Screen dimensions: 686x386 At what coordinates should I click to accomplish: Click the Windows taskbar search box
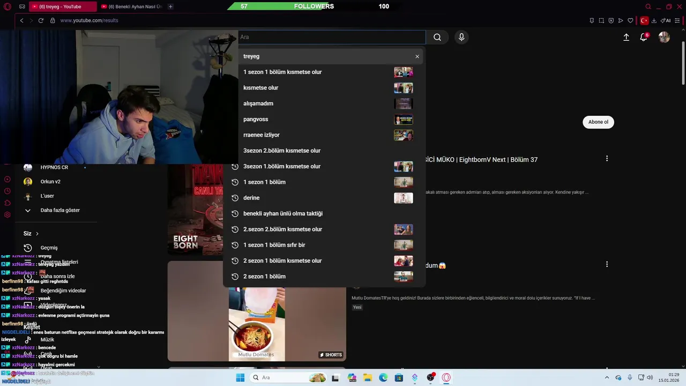pos(289,377)
